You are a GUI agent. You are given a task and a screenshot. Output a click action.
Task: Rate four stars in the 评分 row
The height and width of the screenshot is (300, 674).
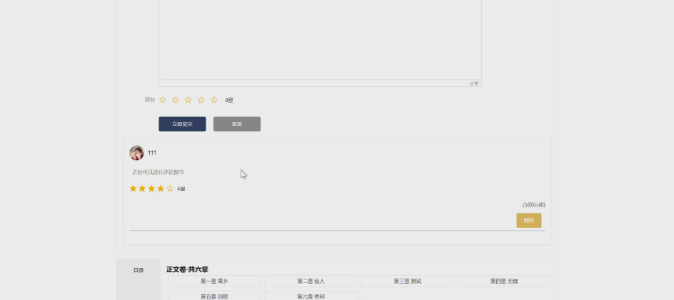click(201, 100)
